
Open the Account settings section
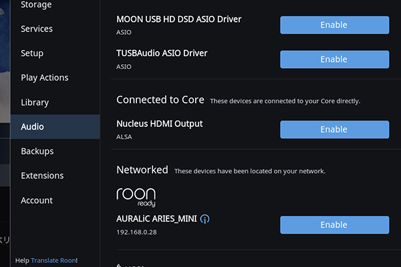[37, 200]
